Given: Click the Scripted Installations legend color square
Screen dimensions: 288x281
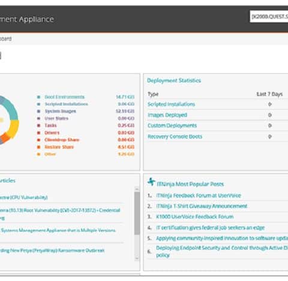Looking at the screenshot, I should point(38,104).
